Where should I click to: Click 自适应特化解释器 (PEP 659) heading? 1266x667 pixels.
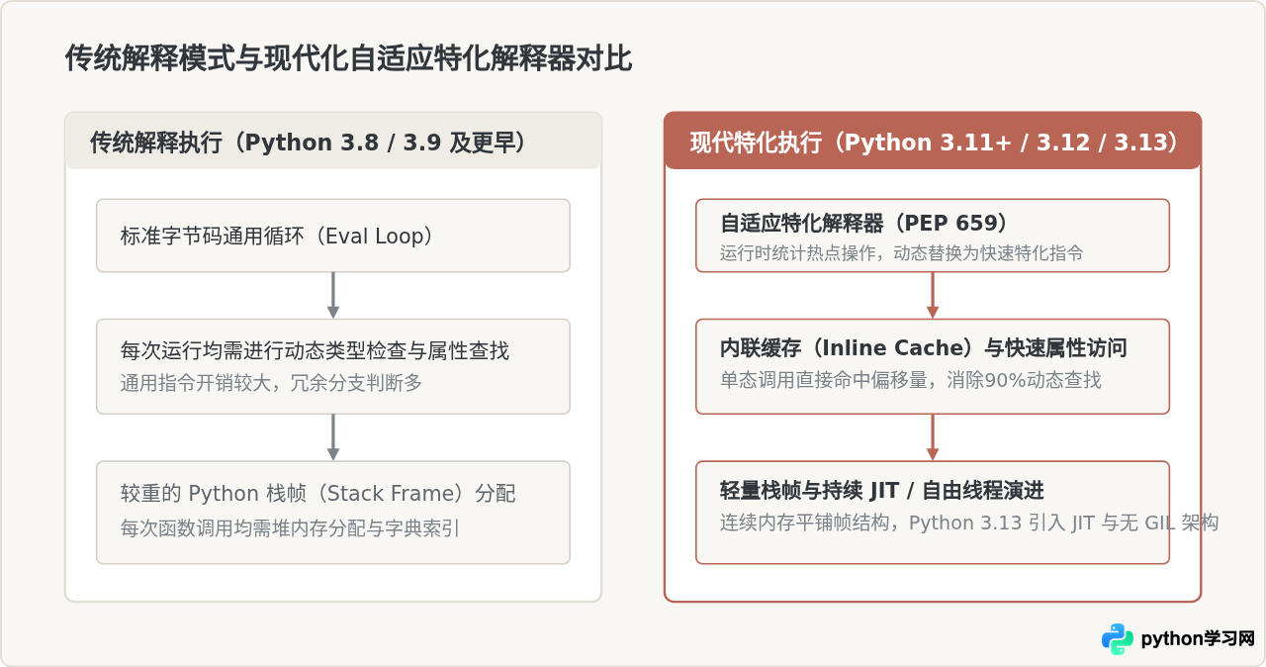coord(864,223)
